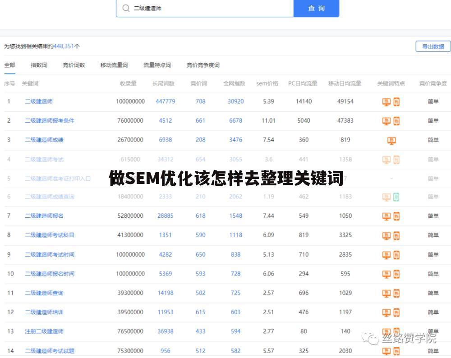Image resolution: width=451 pixels, height=358 pixels.
Task: Click the PC icon for 二级建造师成绩查询
Action: [387, 197]
